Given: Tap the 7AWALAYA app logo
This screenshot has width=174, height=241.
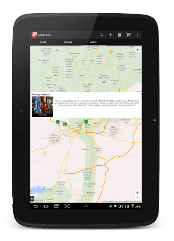Looking at the screenshot, I should pyautogui.click(x=34, y=35).
